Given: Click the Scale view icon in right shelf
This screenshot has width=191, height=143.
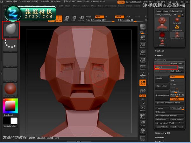Looking at the screenshot, I should tap(143, 124).
